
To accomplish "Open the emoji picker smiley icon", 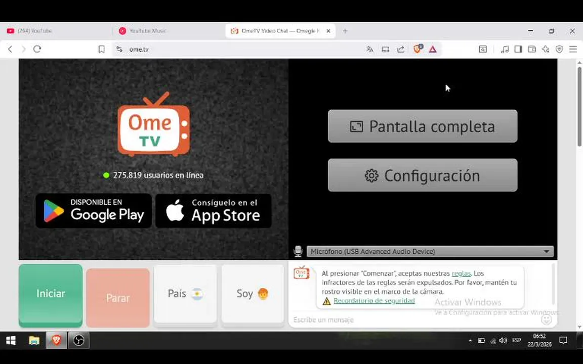I will pyautogui.click(x=546, y=319).
